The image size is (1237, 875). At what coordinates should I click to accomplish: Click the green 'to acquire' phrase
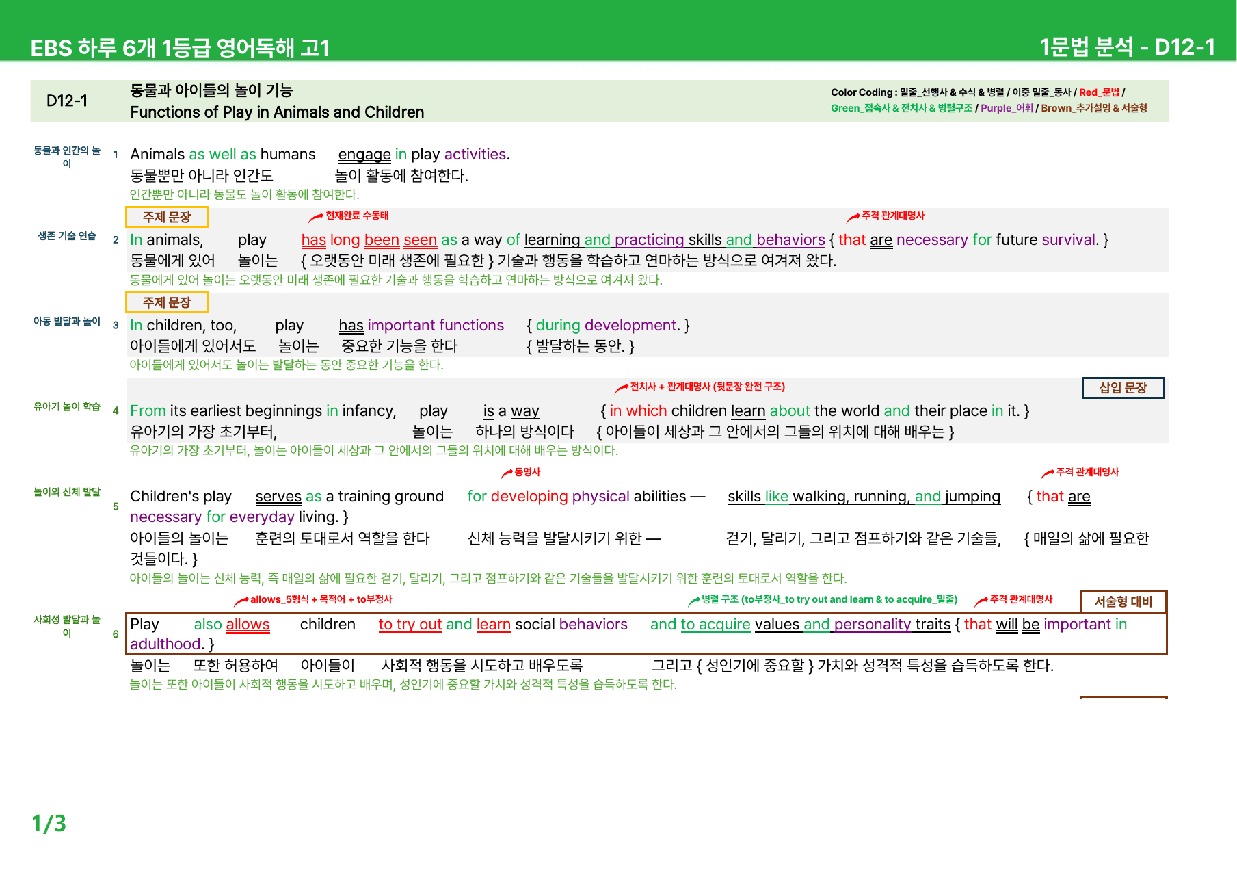click(x=715, y=625)
